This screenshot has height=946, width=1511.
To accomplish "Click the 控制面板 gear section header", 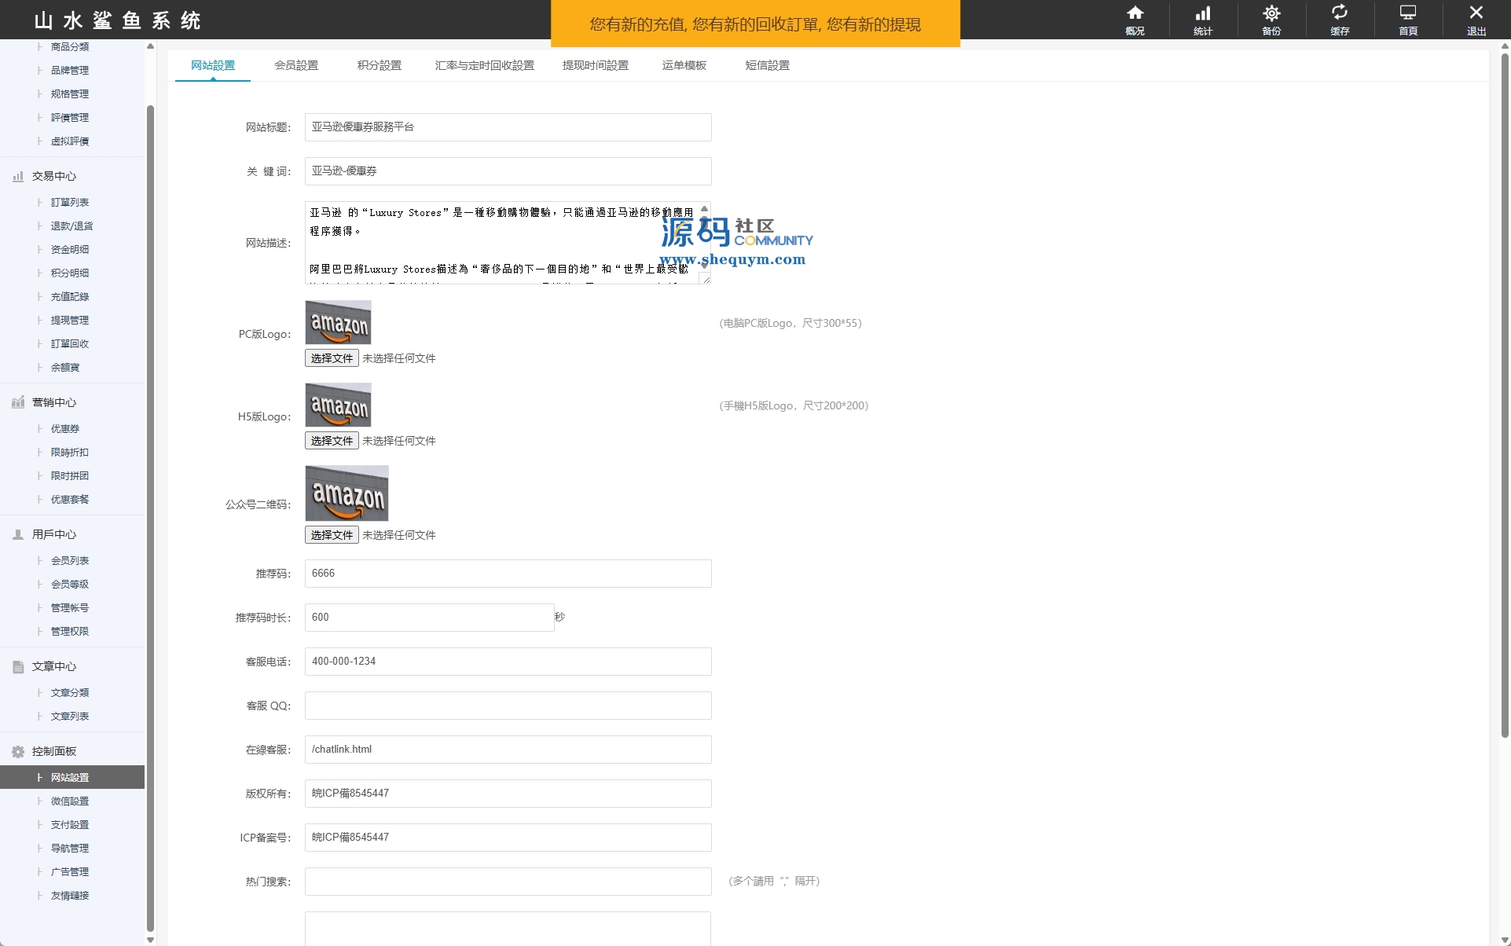I will point(53,751).
